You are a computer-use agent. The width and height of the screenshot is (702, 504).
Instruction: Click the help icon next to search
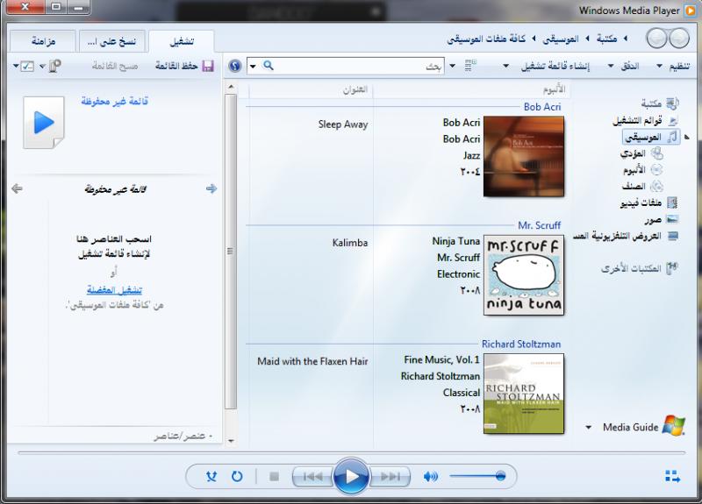(x=235, y=67)
